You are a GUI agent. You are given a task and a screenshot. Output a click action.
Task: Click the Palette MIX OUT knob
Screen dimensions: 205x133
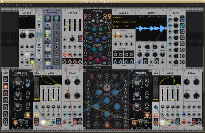(107, 114)
